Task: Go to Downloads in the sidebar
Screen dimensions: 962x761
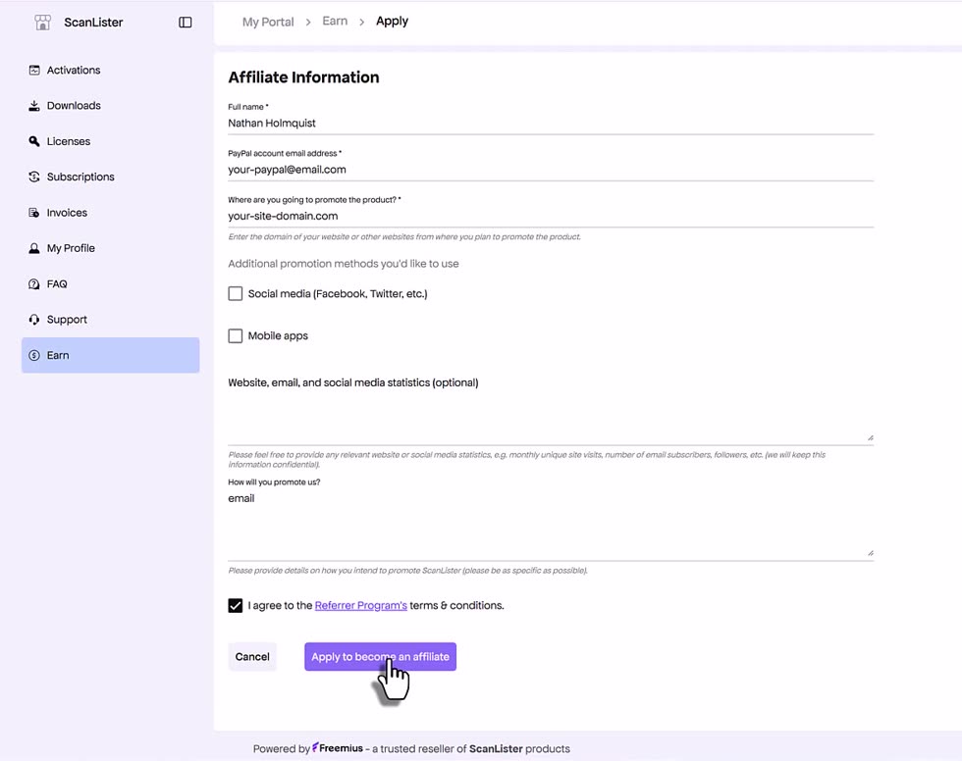Action: coord(110,105)
